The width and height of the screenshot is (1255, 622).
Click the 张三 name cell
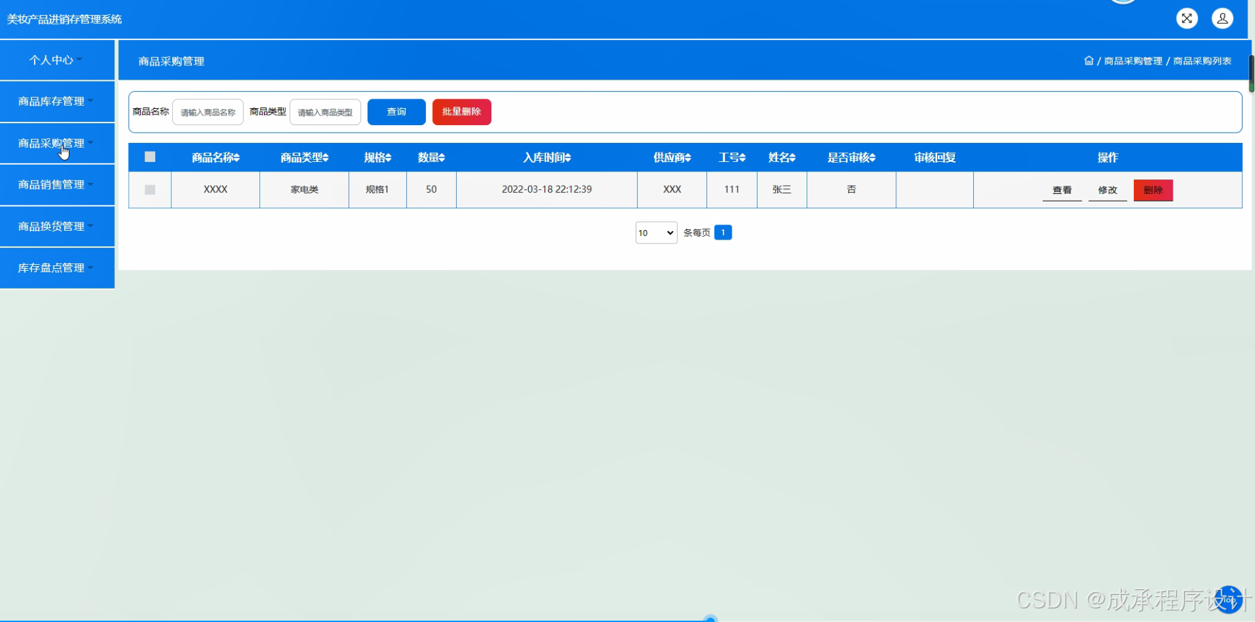[782, 189]
